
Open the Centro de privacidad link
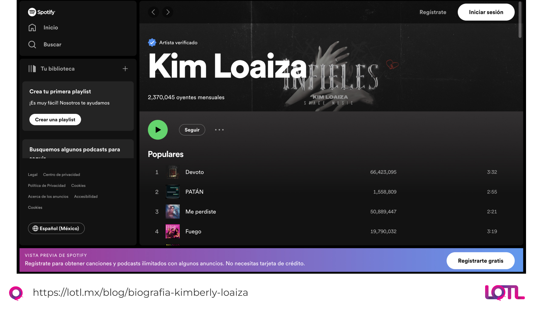pyautogui.click(x=62, y=174)
